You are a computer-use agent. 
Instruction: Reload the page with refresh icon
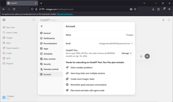(14, 9)
